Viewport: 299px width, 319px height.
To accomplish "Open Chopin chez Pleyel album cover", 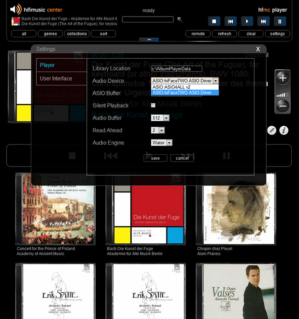I will (236, 209).
